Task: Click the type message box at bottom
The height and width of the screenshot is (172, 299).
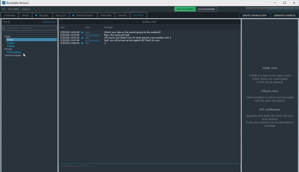Action: click(149, 166)
